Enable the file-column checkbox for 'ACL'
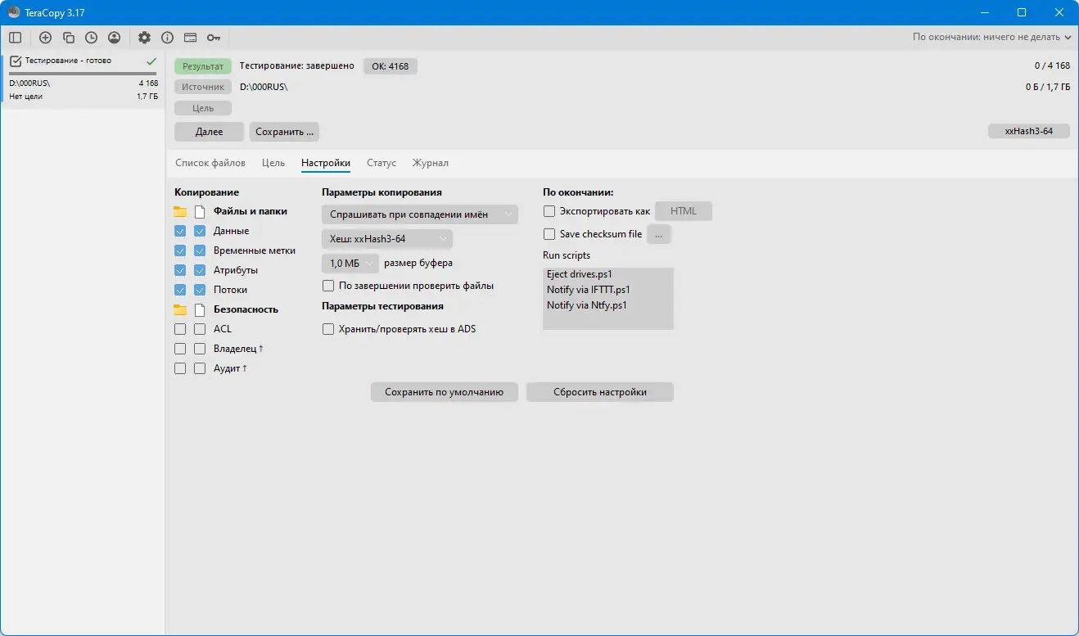 tap(200, 329)
